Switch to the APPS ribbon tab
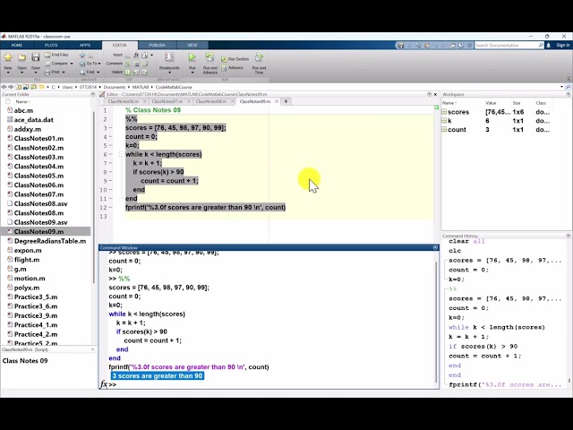This screenshot has height=430, width=573. coord(85,46)
